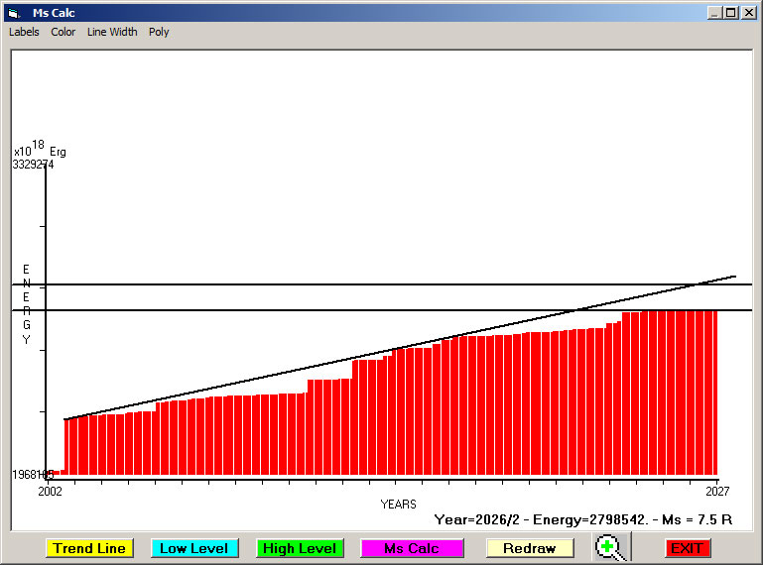Click the red EXIT button
The width and height of the screenshot is (763, 565).
pos(688,548)
